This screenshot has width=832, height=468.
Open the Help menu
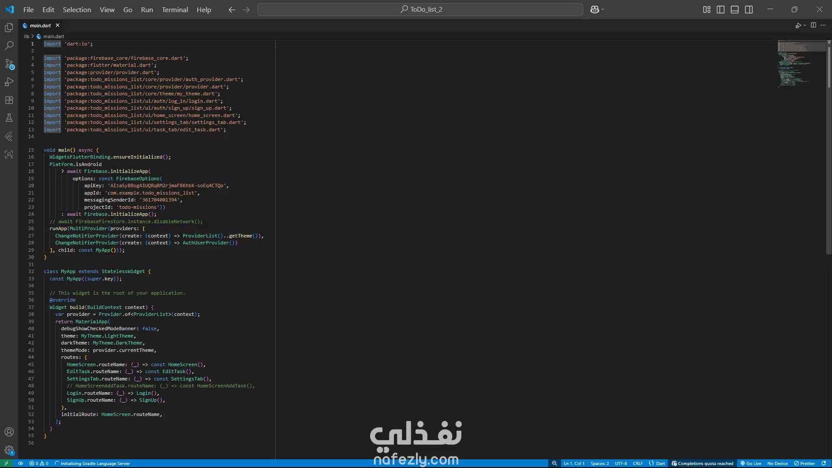[204, 10]
